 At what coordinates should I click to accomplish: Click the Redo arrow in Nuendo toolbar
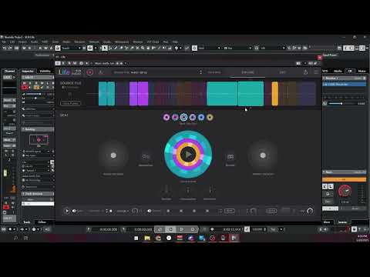tap(10, 48)
